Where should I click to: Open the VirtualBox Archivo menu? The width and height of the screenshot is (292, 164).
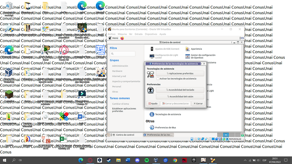111,34
